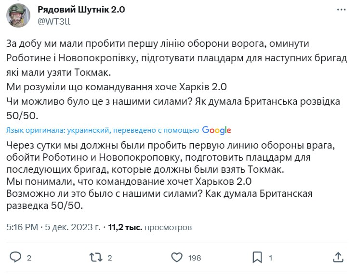
Task: Click the reply count next to the speech bubble
Action: [x=29, y=258]
